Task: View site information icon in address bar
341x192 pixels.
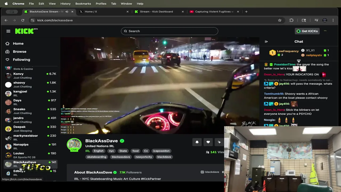Action: click(33, 20)
